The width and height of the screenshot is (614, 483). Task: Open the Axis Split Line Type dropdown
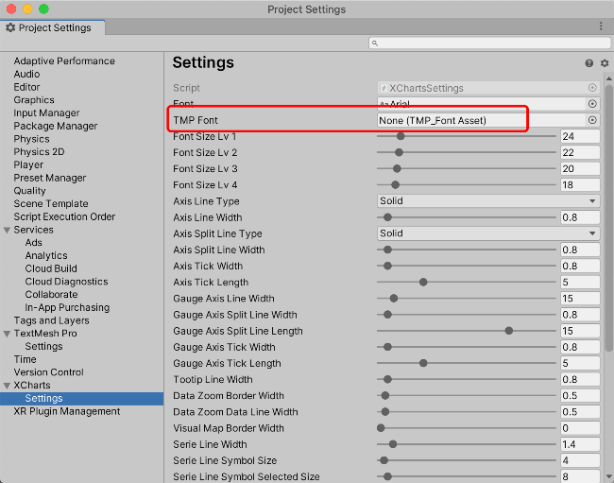point(487,233)
